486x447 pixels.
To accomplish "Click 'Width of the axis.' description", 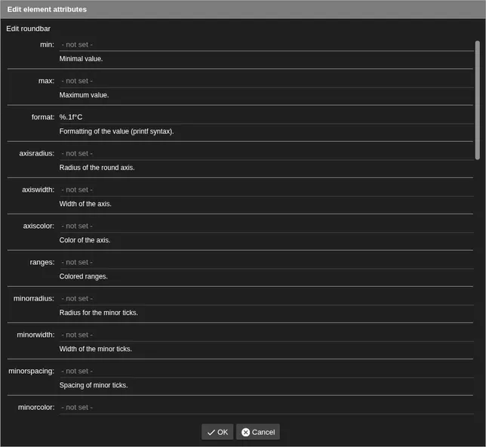I will coord(85,204).
